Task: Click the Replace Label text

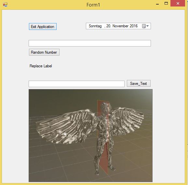Action: pos(41,66)
